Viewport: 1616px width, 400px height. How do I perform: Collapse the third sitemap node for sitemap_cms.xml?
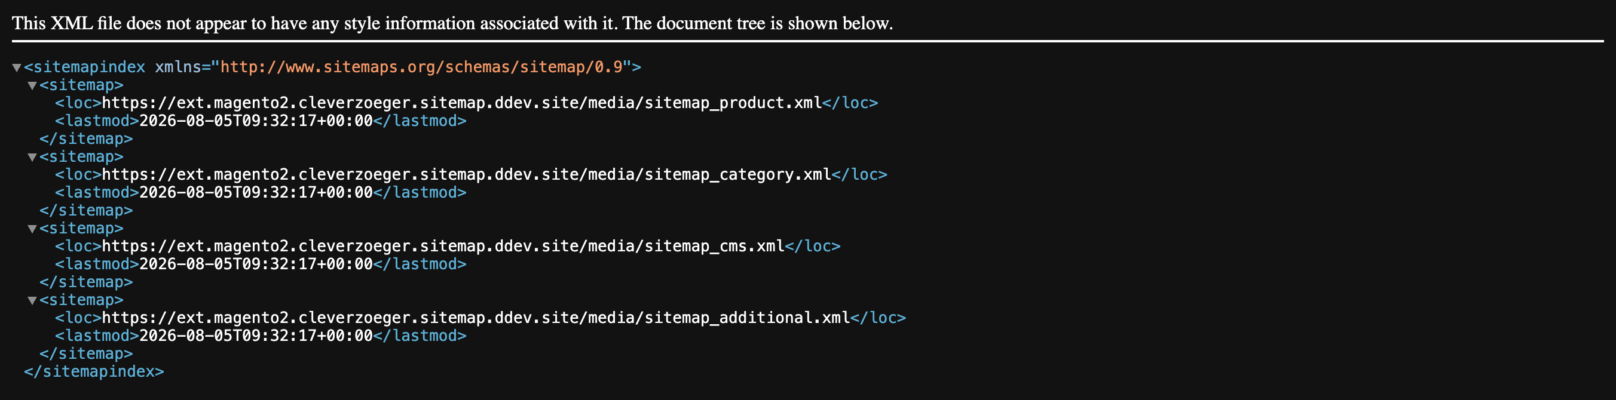(32, 229)
